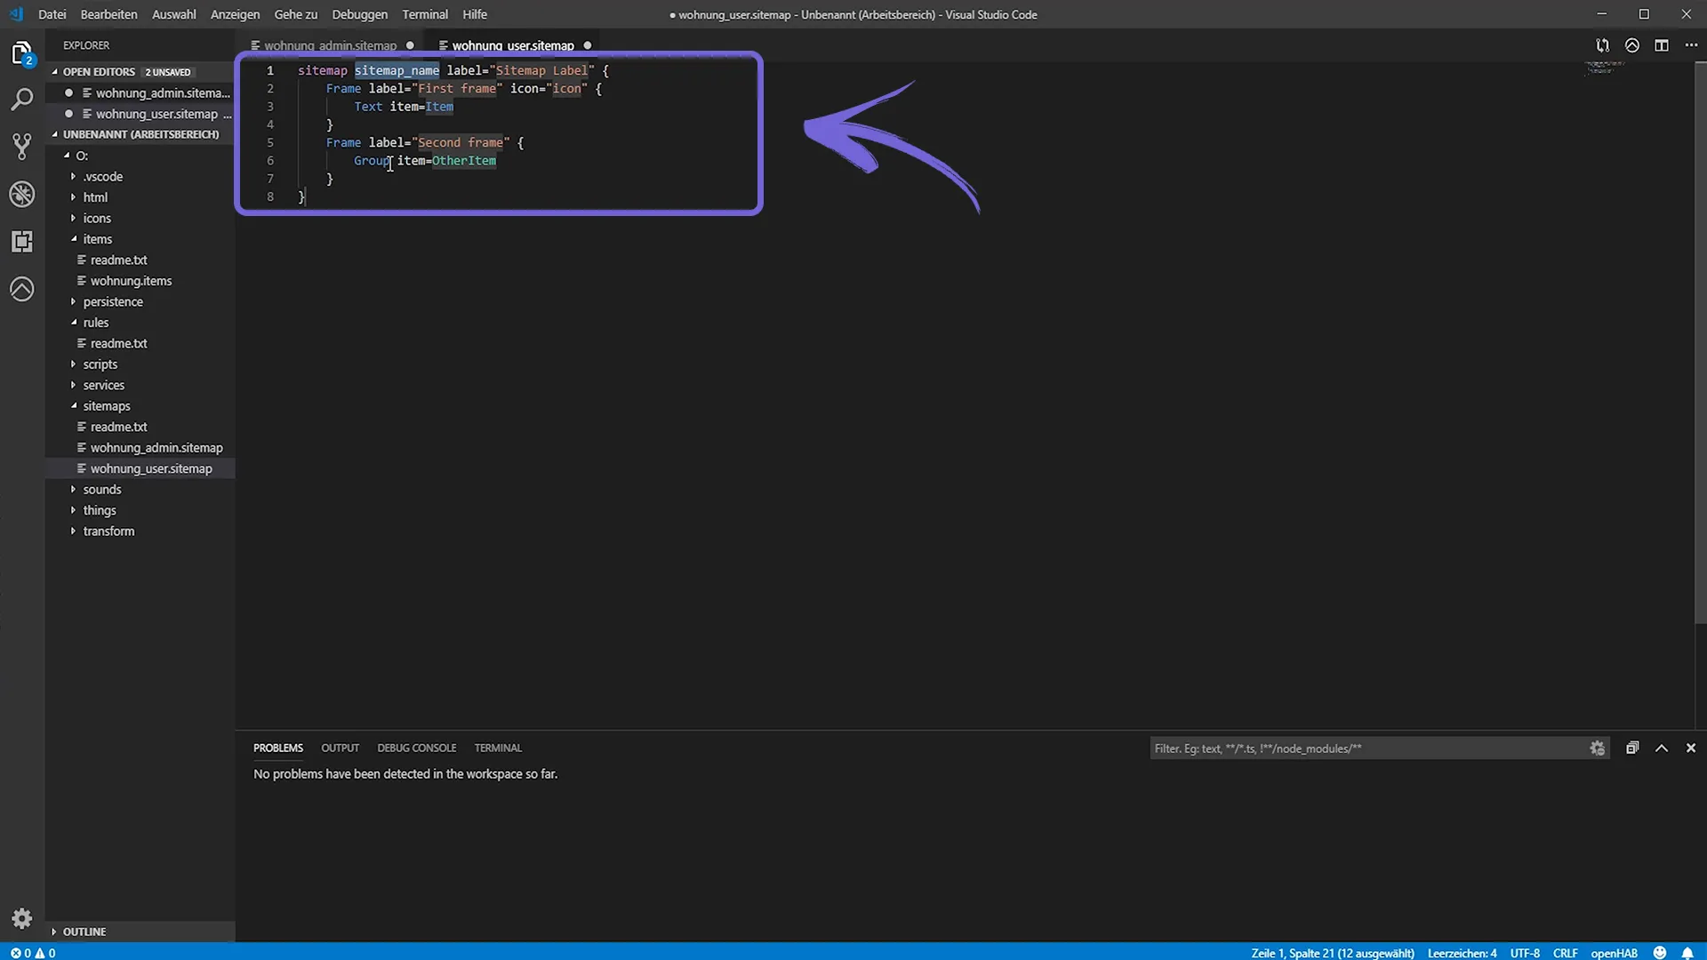Open the Source Control view icon
This screenshot has height=960, width=1707.
[x=22, y=146]
